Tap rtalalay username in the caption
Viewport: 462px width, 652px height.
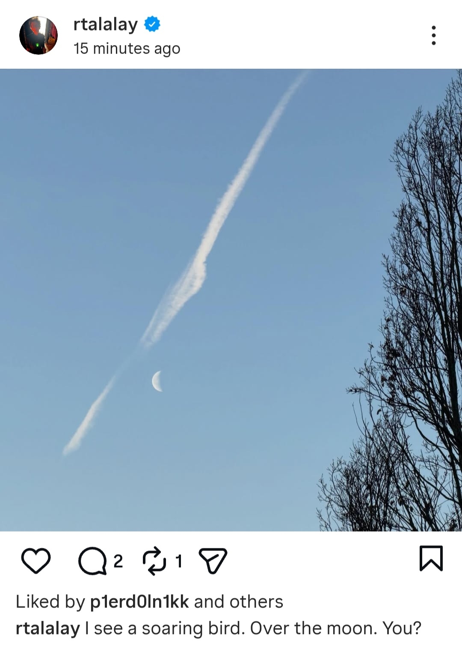pyautogui.click(x=48, y=628)
